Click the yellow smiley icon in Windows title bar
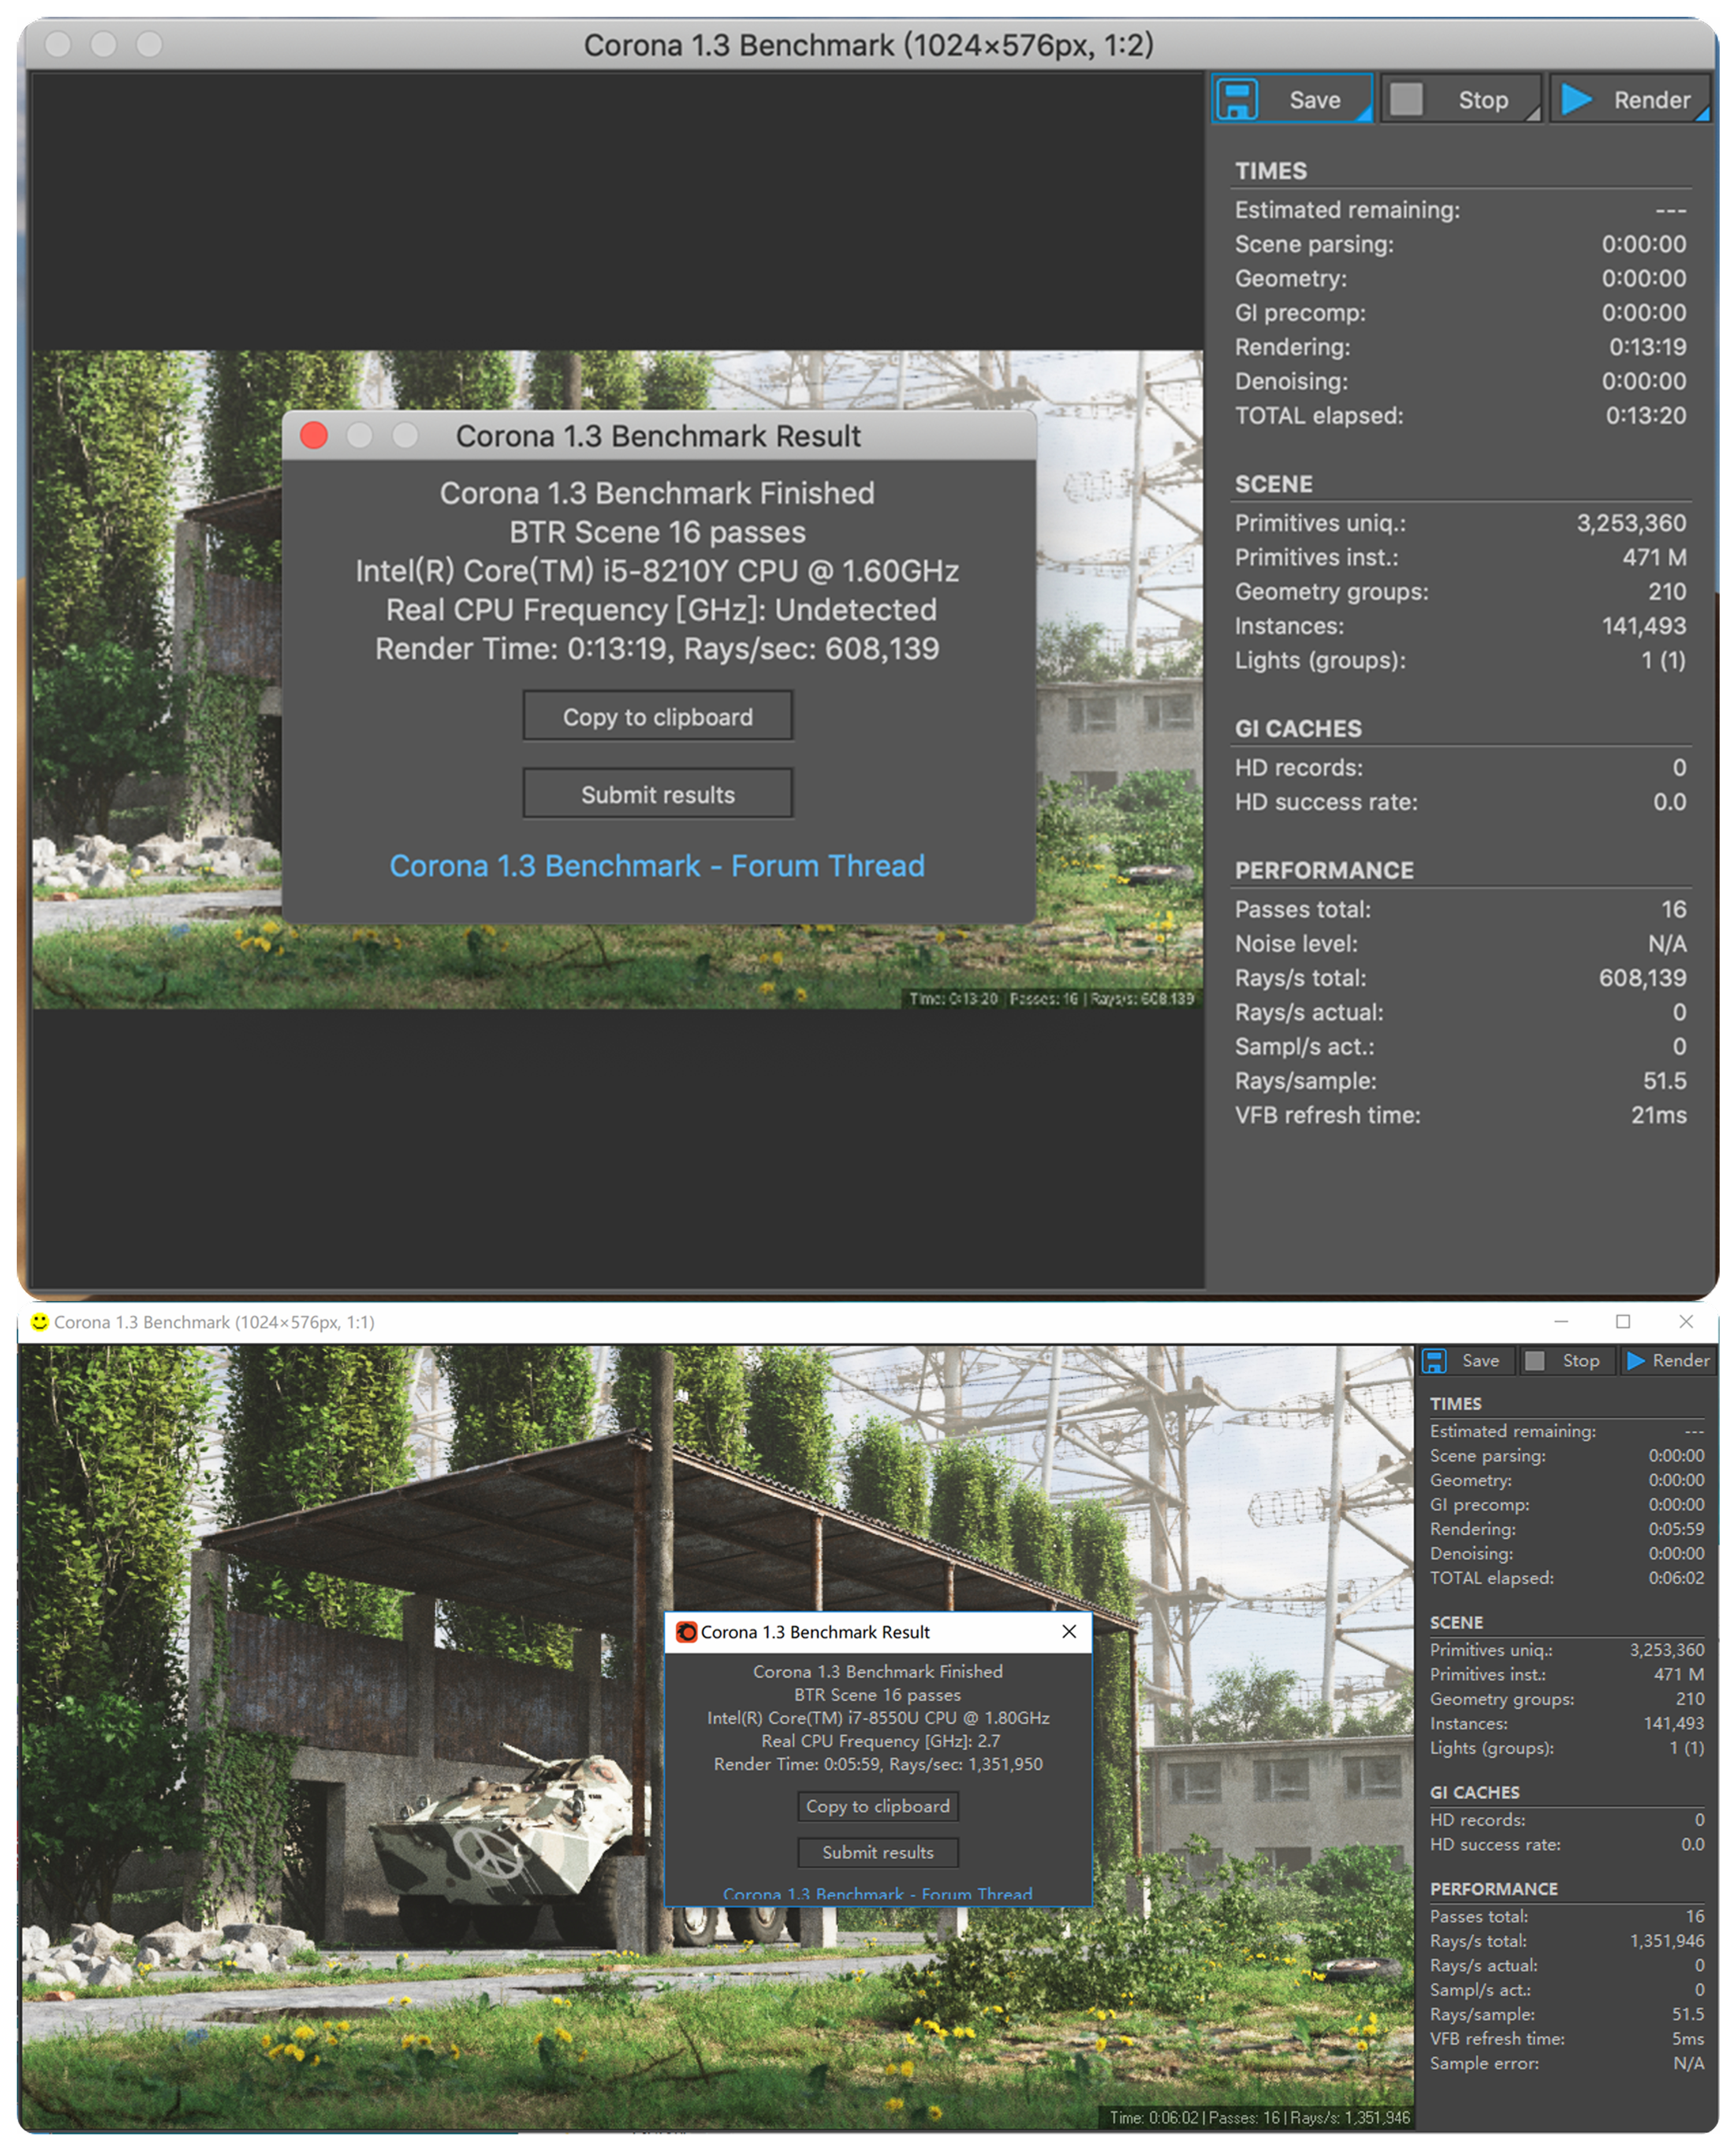This screenshot has height=2152, width=1736. coord(39,1322)
